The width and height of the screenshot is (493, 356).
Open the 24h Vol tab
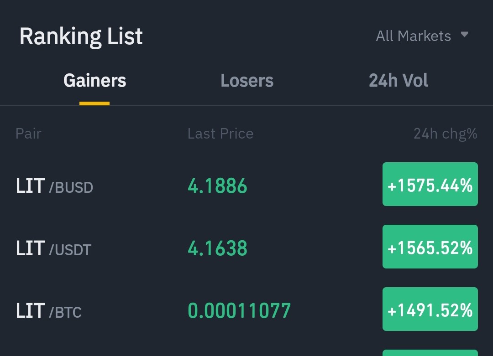[398, 81]
